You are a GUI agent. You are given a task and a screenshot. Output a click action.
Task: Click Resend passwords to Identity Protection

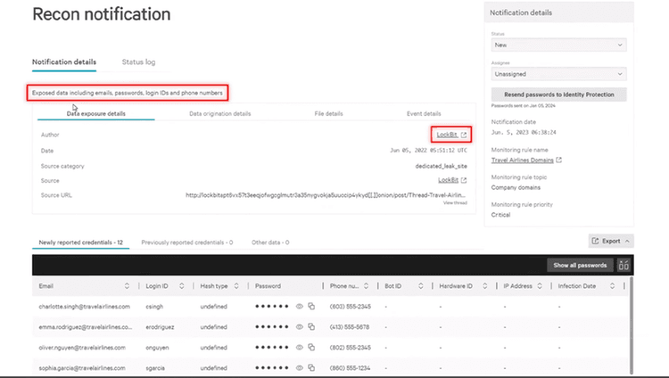coord(558,94)
